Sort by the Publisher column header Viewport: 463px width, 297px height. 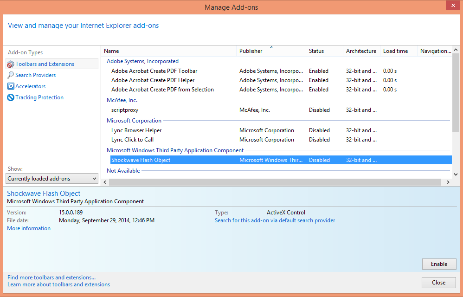tap(271, 51)
